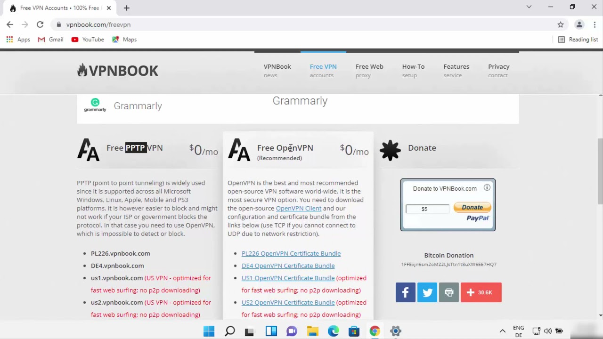Image resolution: width=603 pixels, height=339 pixels.
Task: Click the Free OpenVPN heading
Action: coord(285,148)
